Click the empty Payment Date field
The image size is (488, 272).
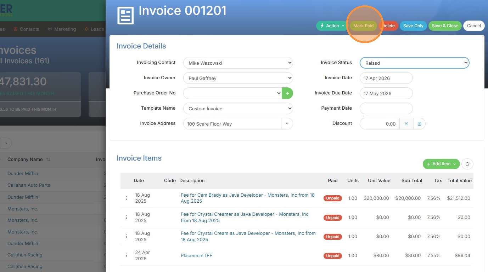click(386, 109)
